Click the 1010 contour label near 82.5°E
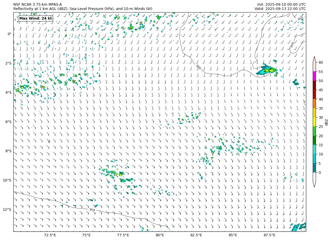Screen dimensions: 331x240 [198, 67]
